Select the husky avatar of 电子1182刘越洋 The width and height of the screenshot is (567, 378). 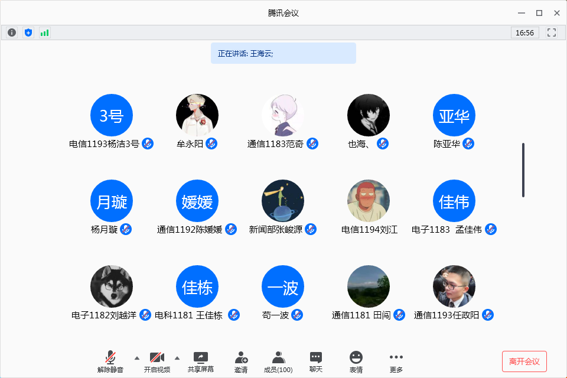tap(112, 286)
